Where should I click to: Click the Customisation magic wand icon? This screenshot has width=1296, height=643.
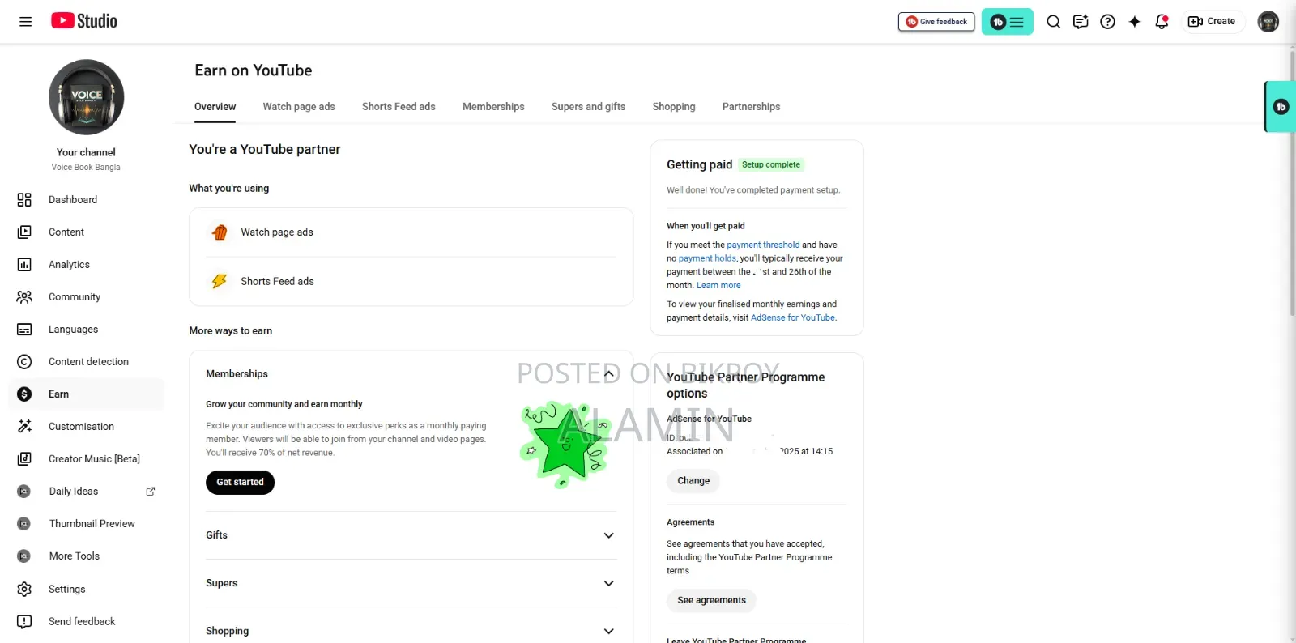click(24, 426)
